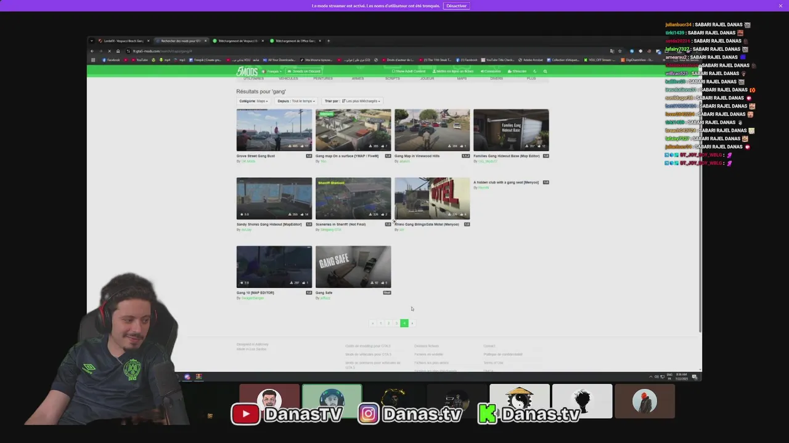Click the Instagram logo in overlay banner

368,414
